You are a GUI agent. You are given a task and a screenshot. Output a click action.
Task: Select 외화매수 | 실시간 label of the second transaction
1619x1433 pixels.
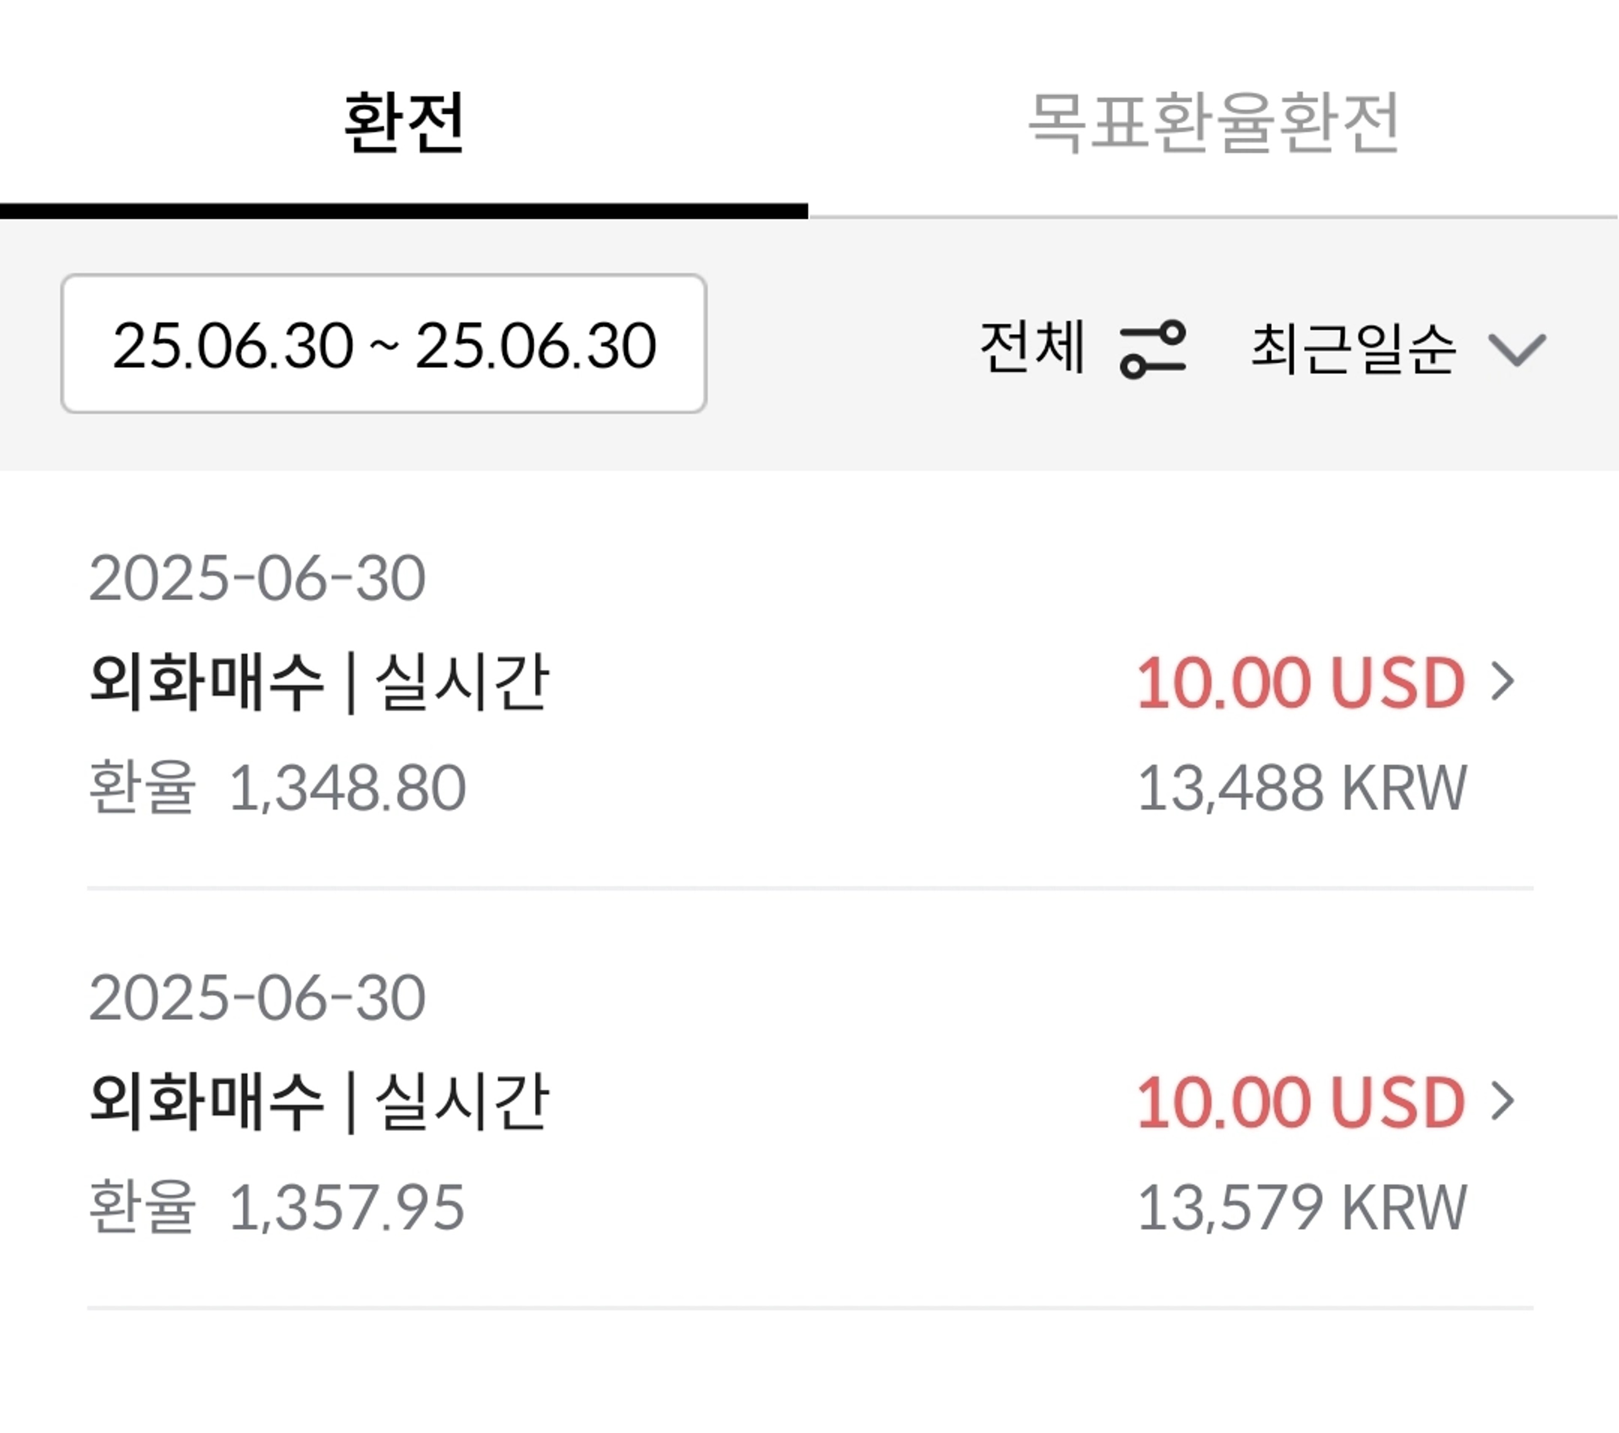[319, 1101]
